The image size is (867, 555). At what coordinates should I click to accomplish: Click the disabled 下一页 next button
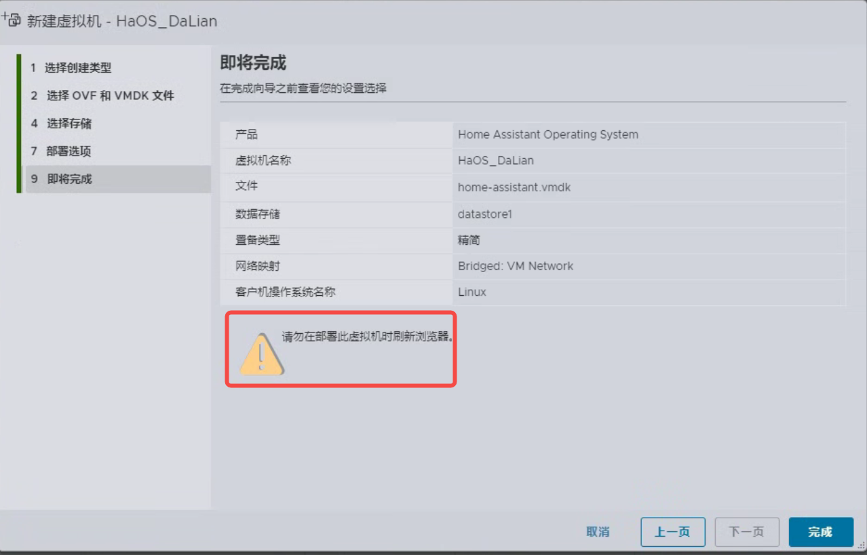[x=746, y=532]
